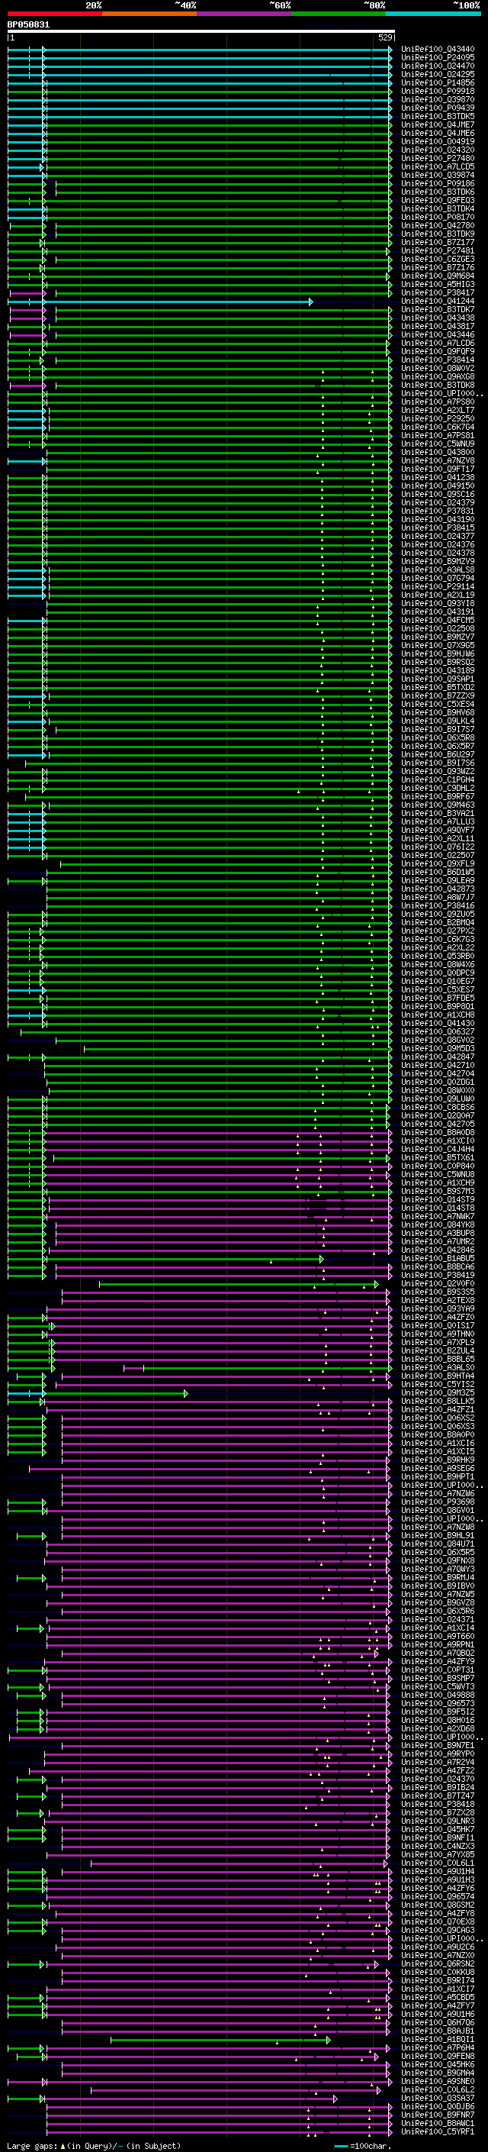
Task: Click the 529 query length end marker
Action: [385, 37]
